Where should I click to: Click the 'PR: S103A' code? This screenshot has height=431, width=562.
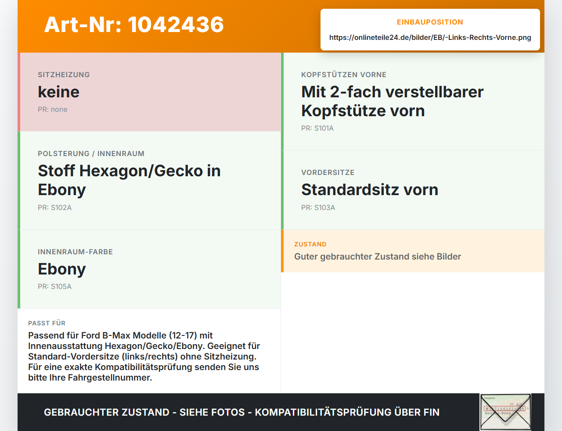click(318, 207)
